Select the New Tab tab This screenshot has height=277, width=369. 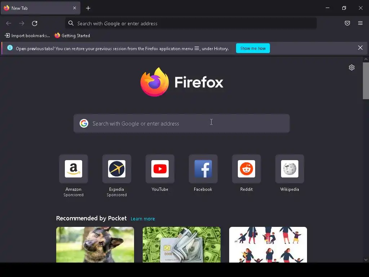click(x=40, y=8)
